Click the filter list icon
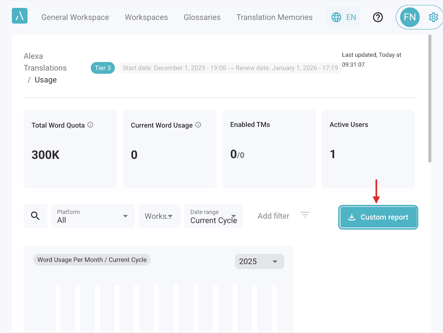Screen dimensions: 443x333 [305, 215]
